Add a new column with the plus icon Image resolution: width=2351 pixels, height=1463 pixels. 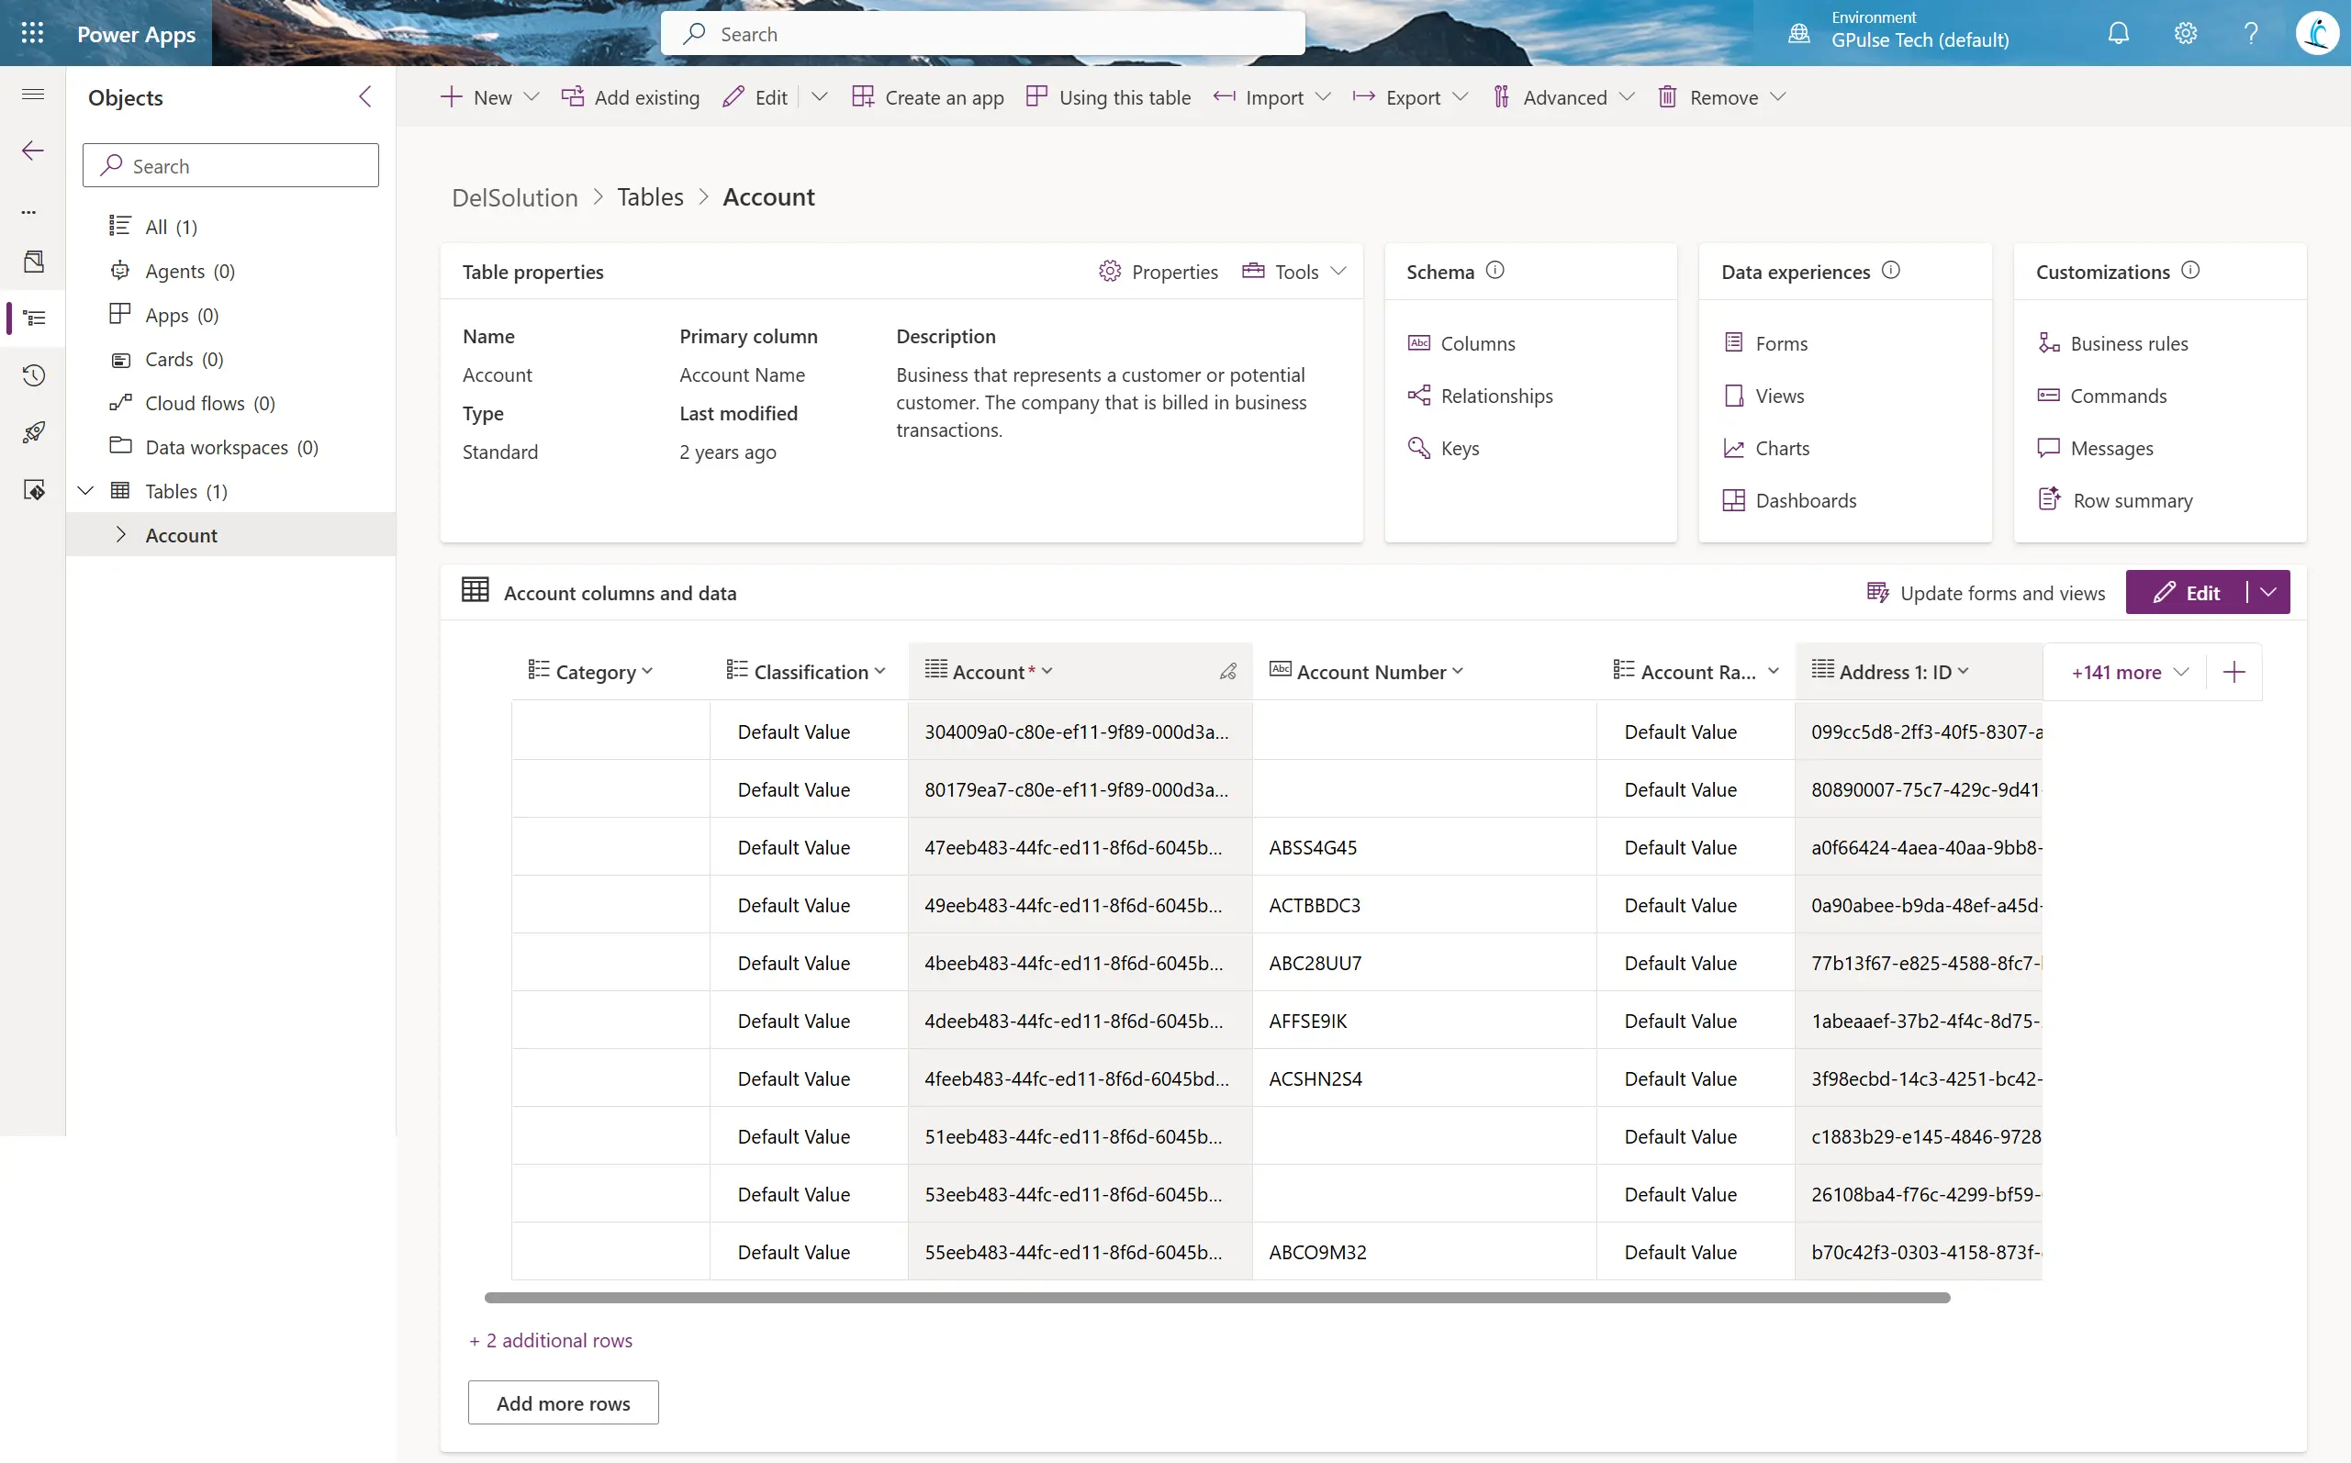coord(2233,671)
